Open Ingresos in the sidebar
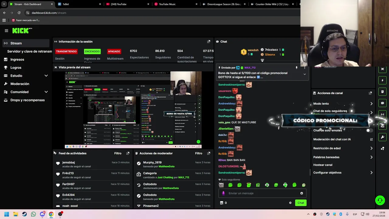This screenshot has width=389, height=219. point(26,60)
